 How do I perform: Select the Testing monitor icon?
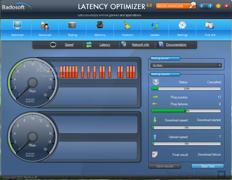(72, 25)
